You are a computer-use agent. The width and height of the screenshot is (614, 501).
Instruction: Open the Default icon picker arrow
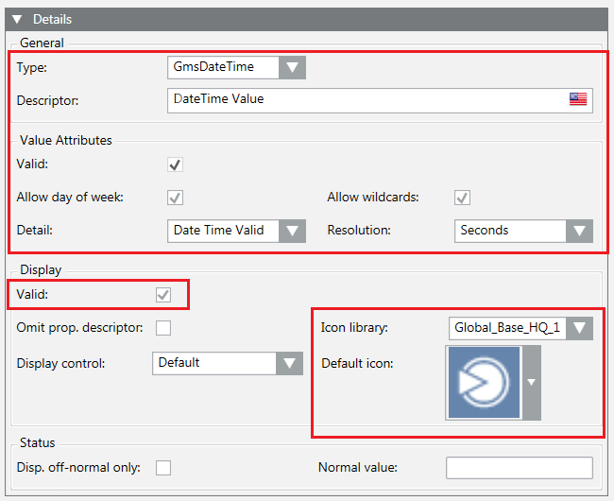[531, 382]
